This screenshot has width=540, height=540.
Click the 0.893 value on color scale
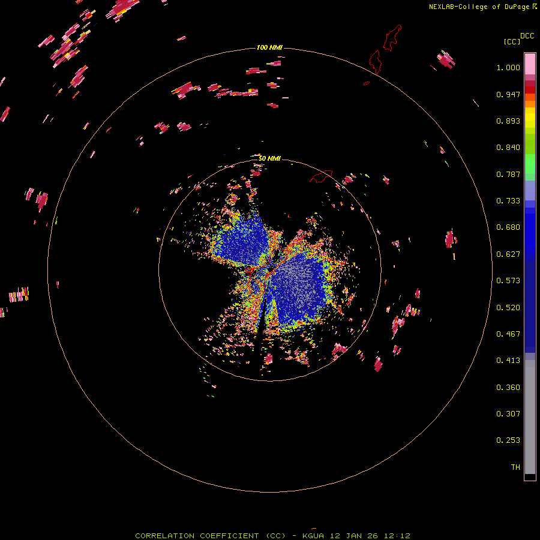coord(508,121)
